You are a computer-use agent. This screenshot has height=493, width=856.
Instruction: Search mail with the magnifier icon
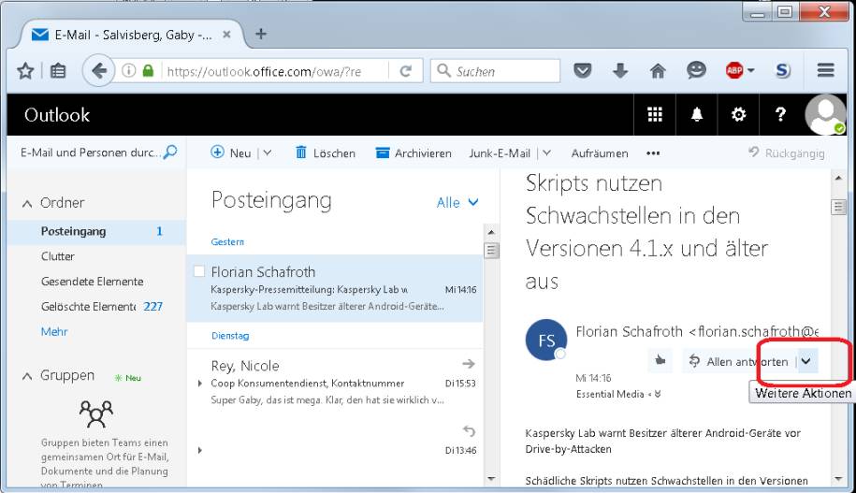[170, 152]
